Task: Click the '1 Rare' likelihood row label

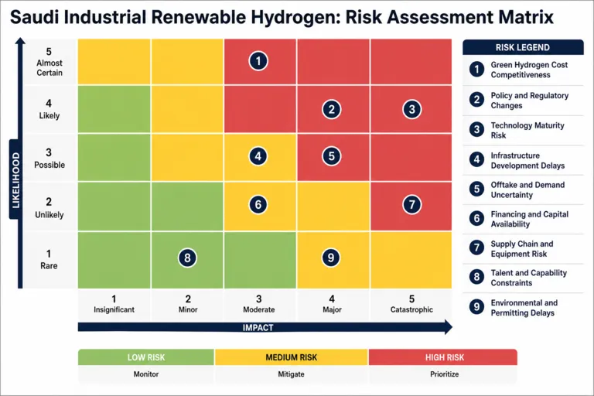Action: (x=49, y=260)
